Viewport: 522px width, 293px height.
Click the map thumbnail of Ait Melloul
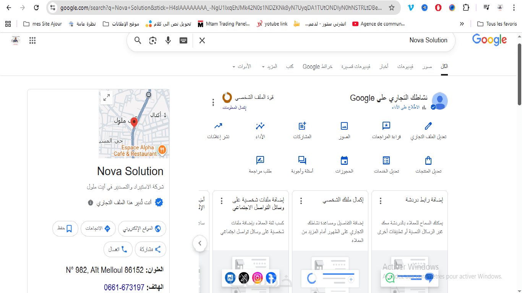134,124
